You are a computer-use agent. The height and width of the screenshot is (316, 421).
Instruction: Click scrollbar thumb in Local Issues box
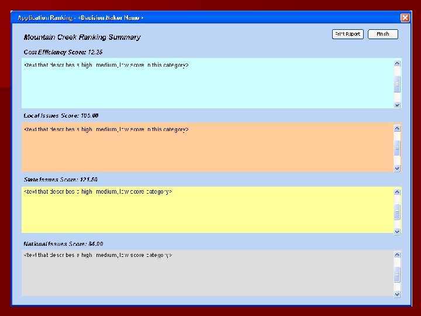coord(397,148)
